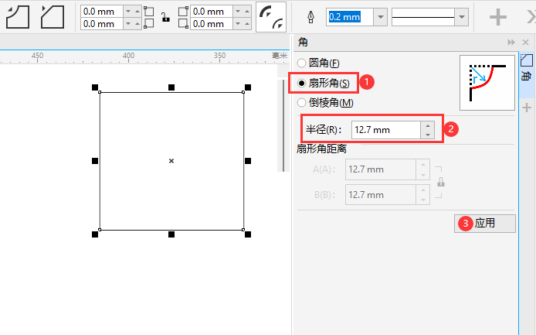Click the relative corner scaling icon

271,17
